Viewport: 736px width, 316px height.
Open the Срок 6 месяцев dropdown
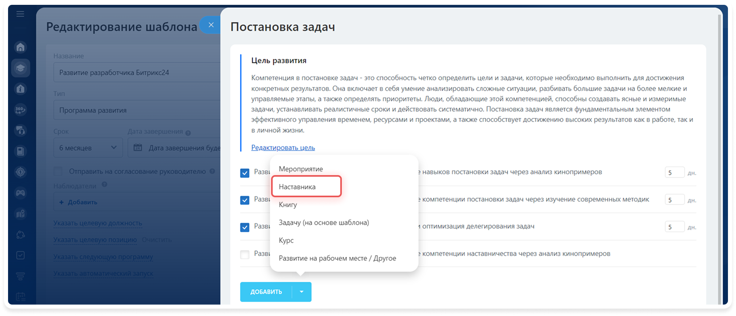pos(88,148)
